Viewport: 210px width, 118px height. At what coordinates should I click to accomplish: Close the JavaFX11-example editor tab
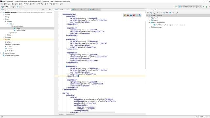70,10
